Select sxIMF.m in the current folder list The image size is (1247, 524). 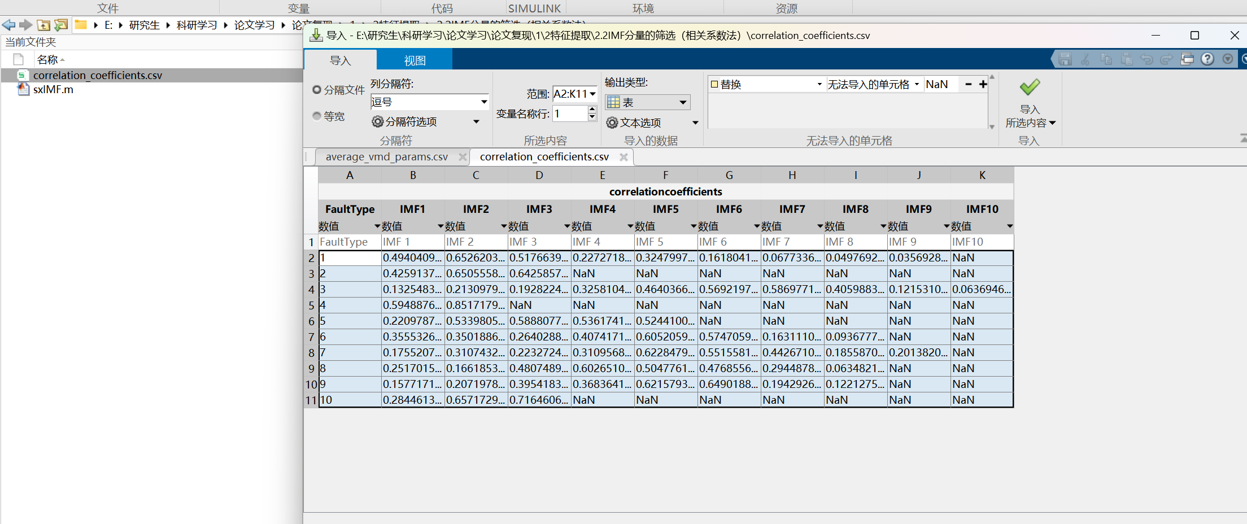pyautogui.click(x=53, y=89)
